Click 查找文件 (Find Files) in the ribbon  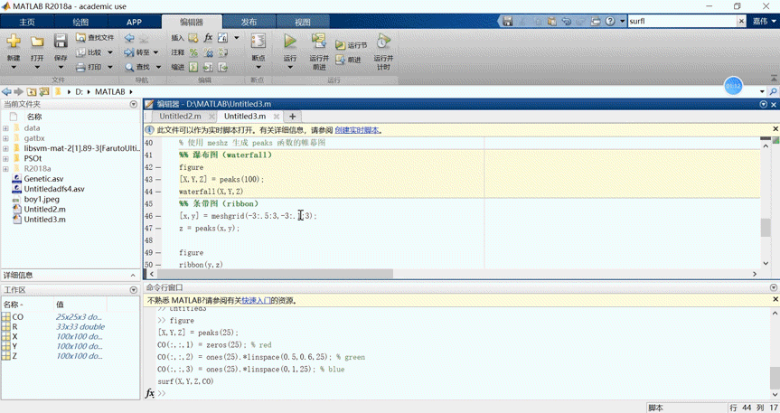pyautogui.click(x=95, y=37)
